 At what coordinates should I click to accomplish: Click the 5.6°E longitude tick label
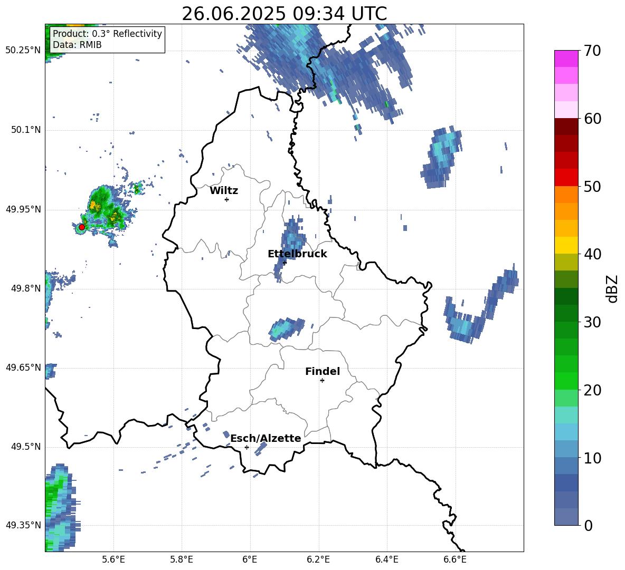click(113, 559)
